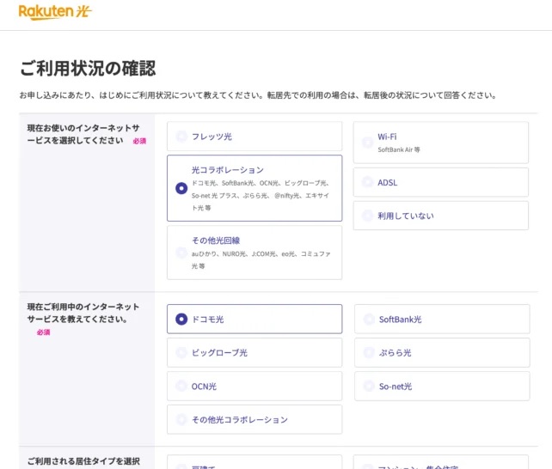Click the ご利用状況の確認 heading
The width and height of the screenshot is (552, 469).
tap(88, 68)
